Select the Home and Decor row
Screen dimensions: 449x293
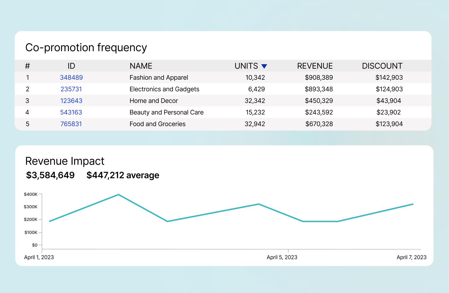[x=154, y=100]
